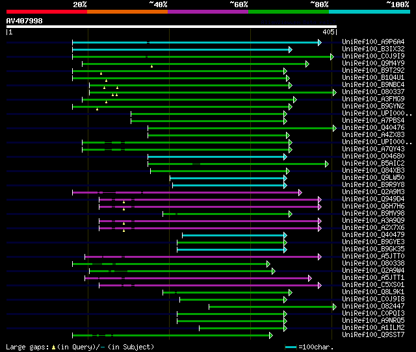Select UniRef100_Q9SST7 in the hit list
The image size is (416, 352).
click(x=373, y=335)
